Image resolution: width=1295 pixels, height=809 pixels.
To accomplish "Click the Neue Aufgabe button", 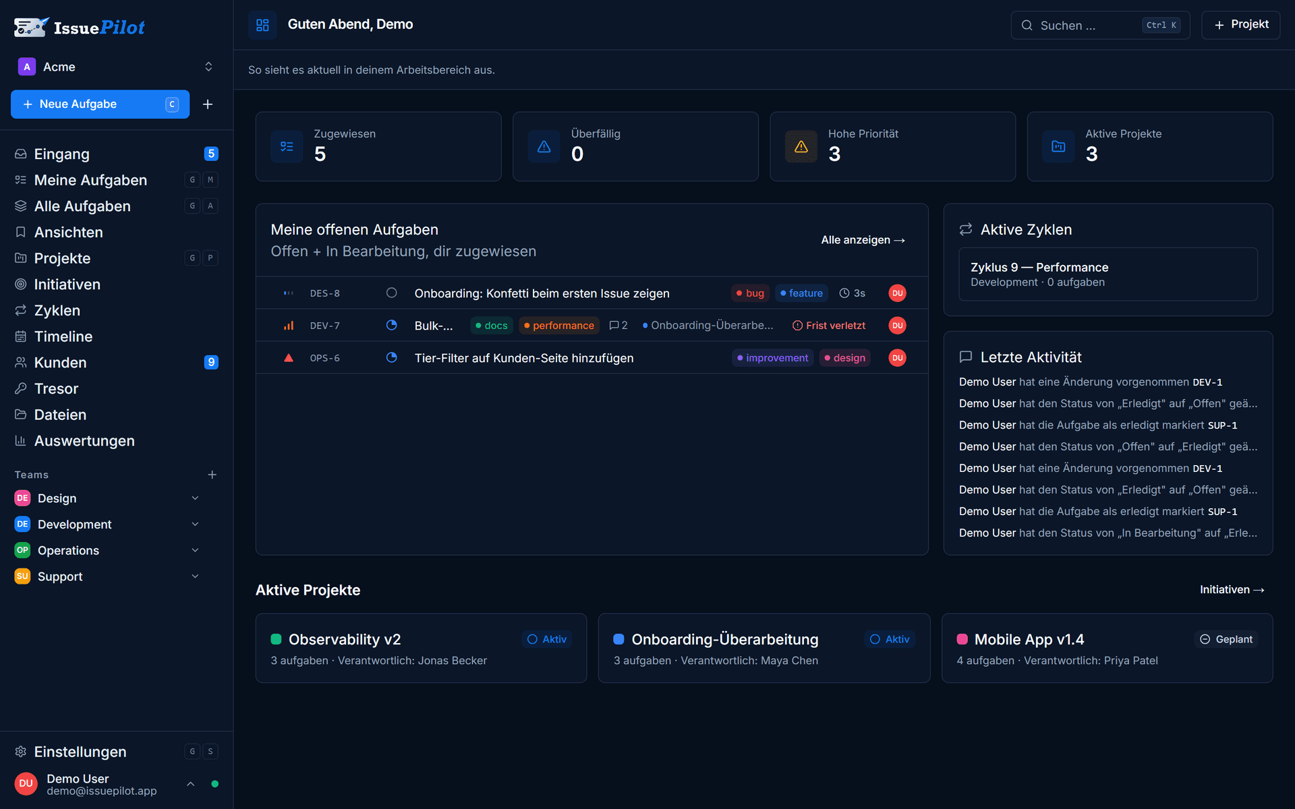I will click(x=100, y=104).
